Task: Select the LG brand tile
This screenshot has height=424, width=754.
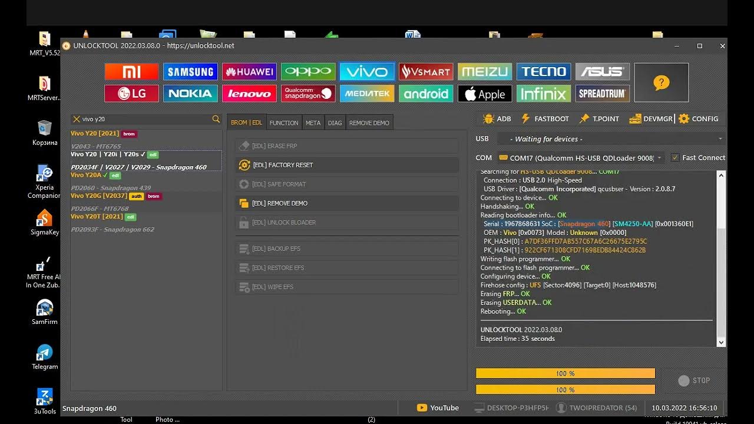Action: tap(131, 94)
